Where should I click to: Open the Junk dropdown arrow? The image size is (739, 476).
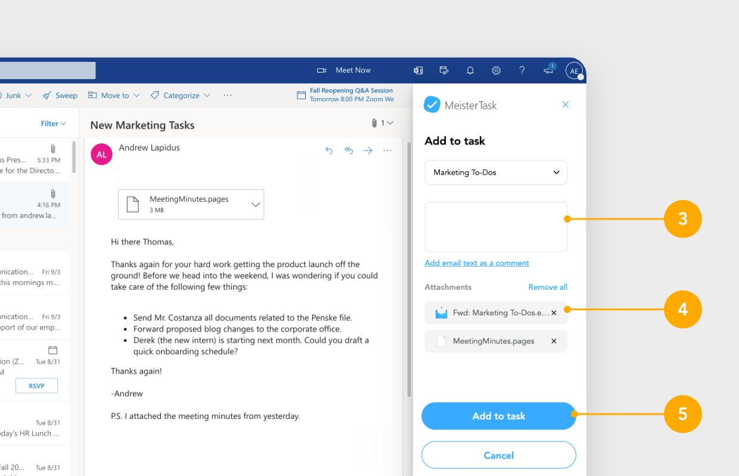coord(29,95)
